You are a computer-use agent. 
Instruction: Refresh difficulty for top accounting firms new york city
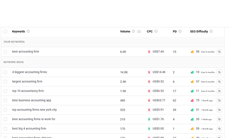pyautogui.click(x=219, y=110)
